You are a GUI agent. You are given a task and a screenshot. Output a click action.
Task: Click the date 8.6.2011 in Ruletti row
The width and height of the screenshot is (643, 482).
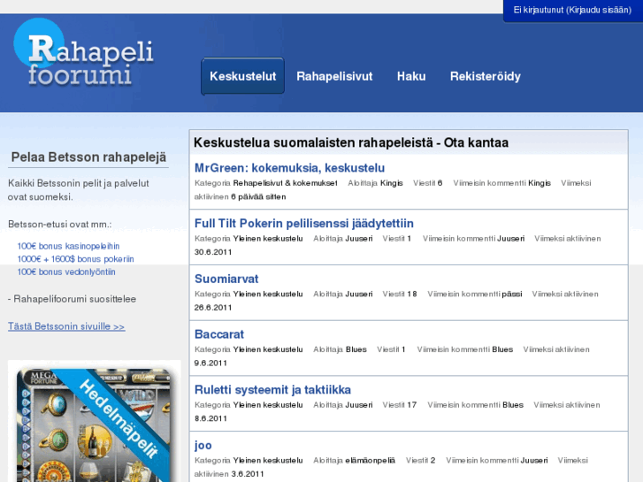[x=211, y=418]
